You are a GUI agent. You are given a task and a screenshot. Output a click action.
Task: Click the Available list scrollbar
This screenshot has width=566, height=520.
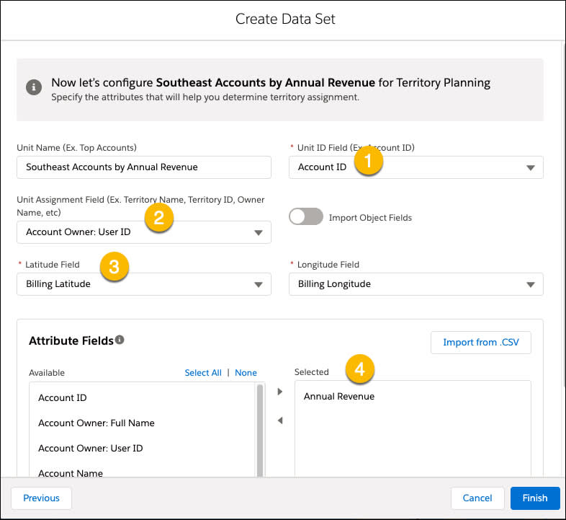(x=259, y=431)
